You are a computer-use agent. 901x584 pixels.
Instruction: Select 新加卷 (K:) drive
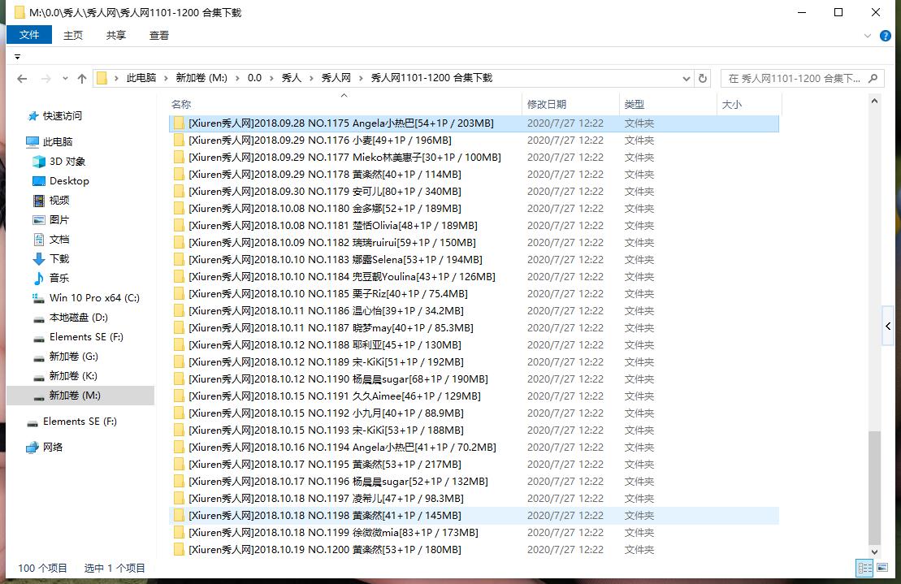pos(65,376)
